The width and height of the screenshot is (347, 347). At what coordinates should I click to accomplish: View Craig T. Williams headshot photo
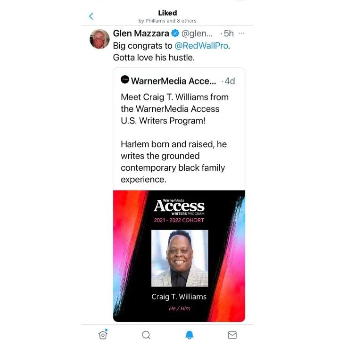pyautogui.click(x=180, y=258)
